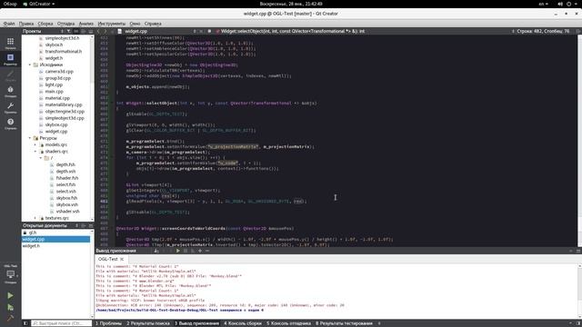Open skybox.cpp in project tree
582x327 pixels.
pos(56,124)
